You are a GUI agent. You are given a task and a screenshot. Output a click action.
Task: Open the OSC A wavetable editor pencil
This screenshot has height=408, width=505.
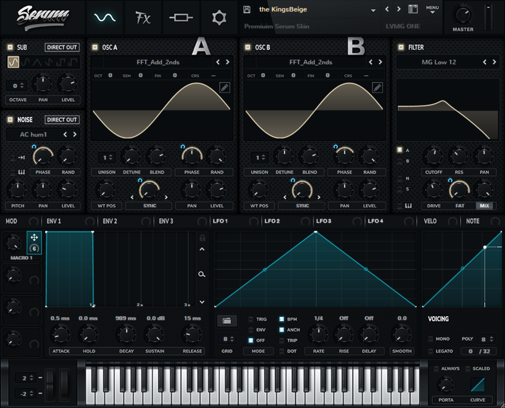point(225,88)
